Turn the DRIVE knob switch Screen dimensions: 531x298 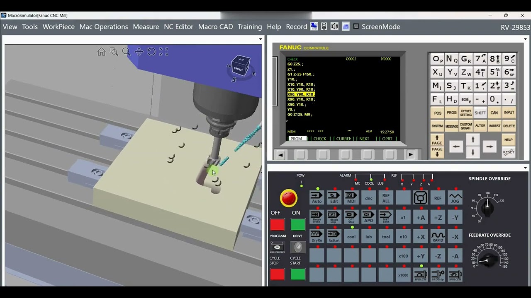point(297,247)
